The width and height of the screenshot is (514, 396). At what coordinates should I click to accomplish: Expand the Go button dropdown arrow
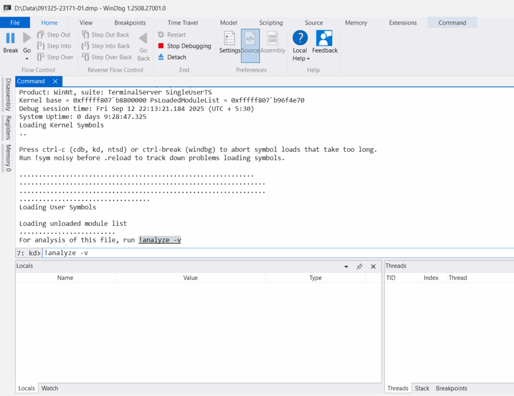[x=27, y=59]
